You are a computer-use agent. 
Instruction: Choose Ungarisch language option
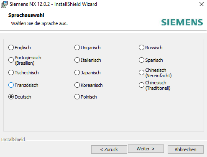77,48
